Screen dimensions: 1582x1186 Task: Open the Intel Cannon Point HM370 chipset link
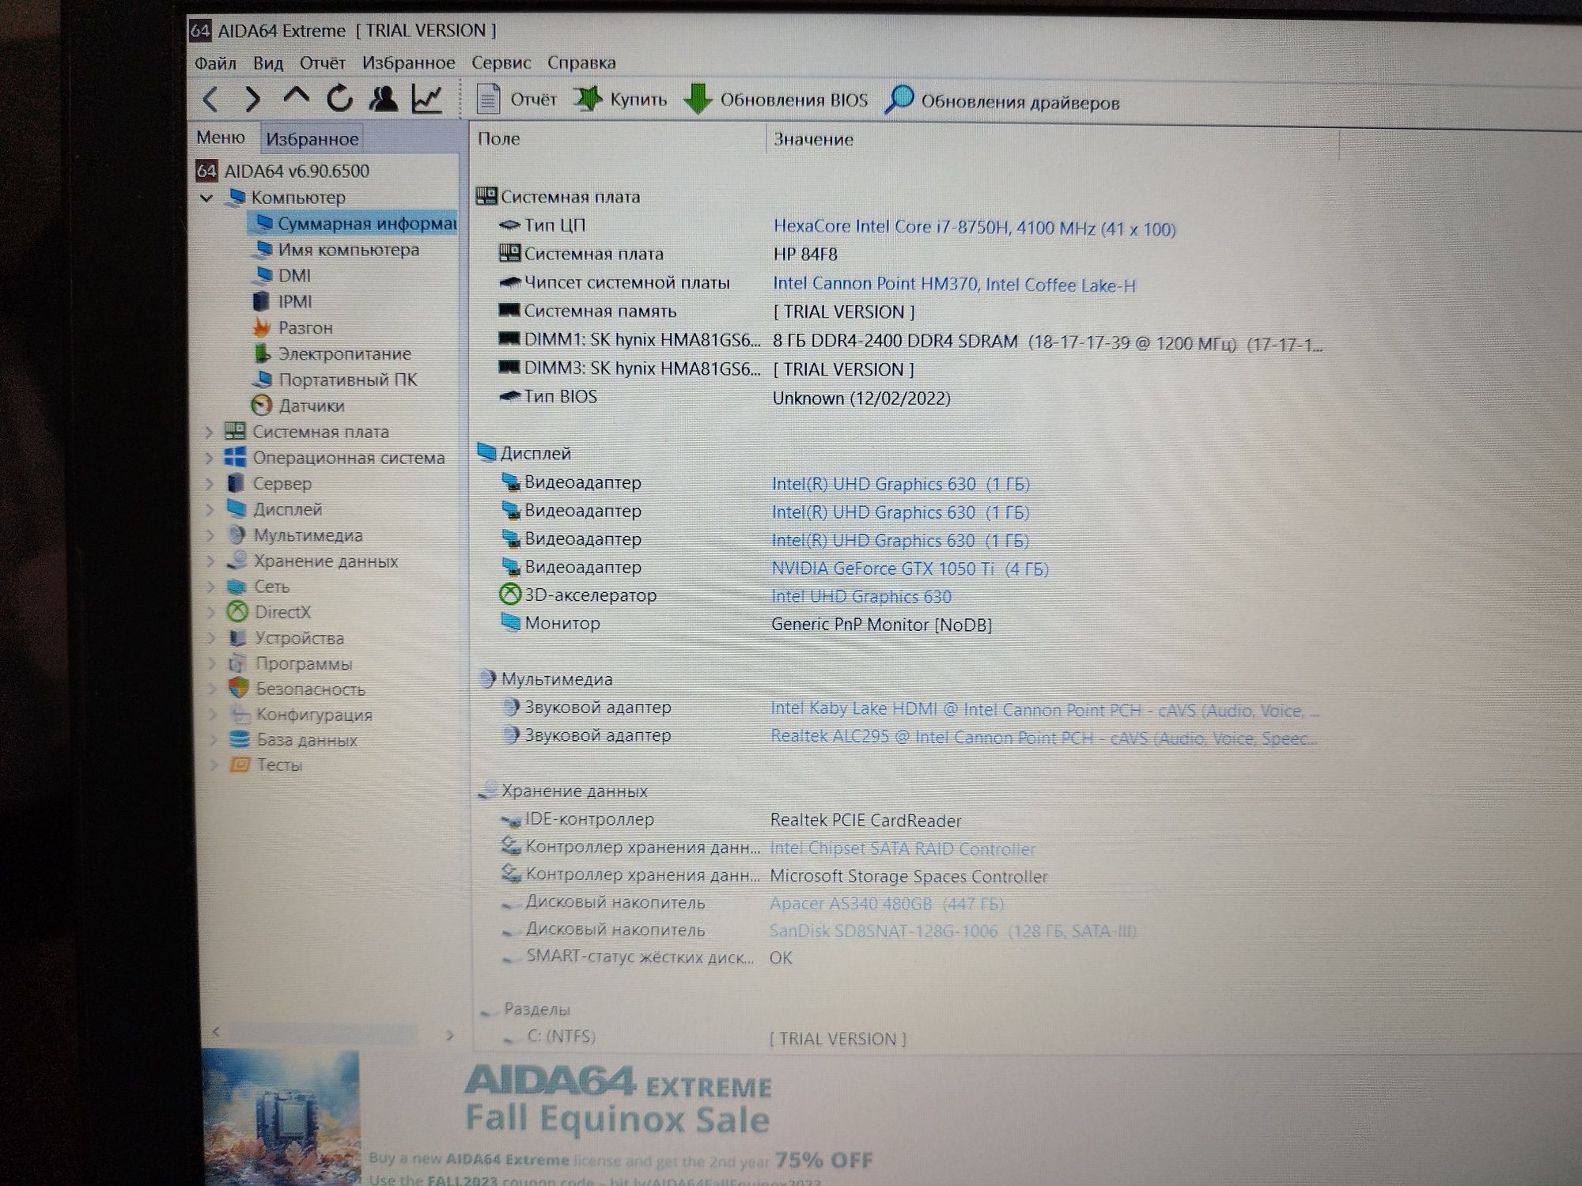(x=954, y=285)
